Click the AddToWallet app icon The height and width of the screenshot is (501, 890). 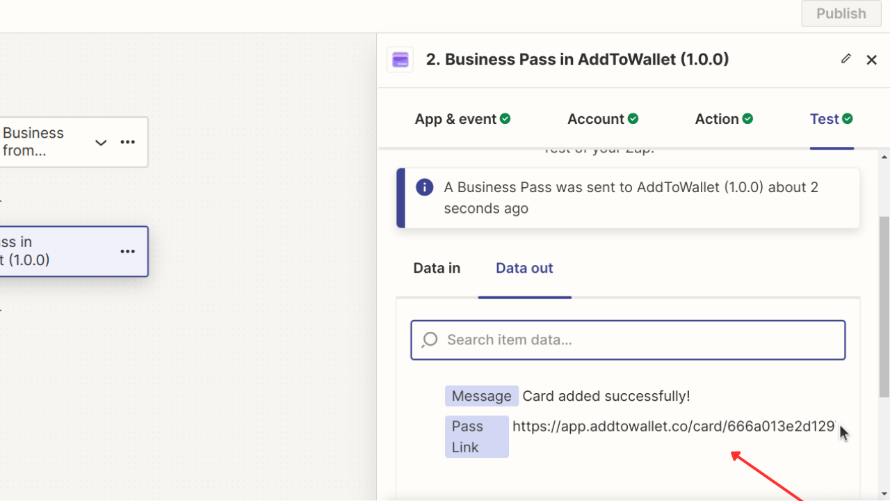(x=400, y=59)
